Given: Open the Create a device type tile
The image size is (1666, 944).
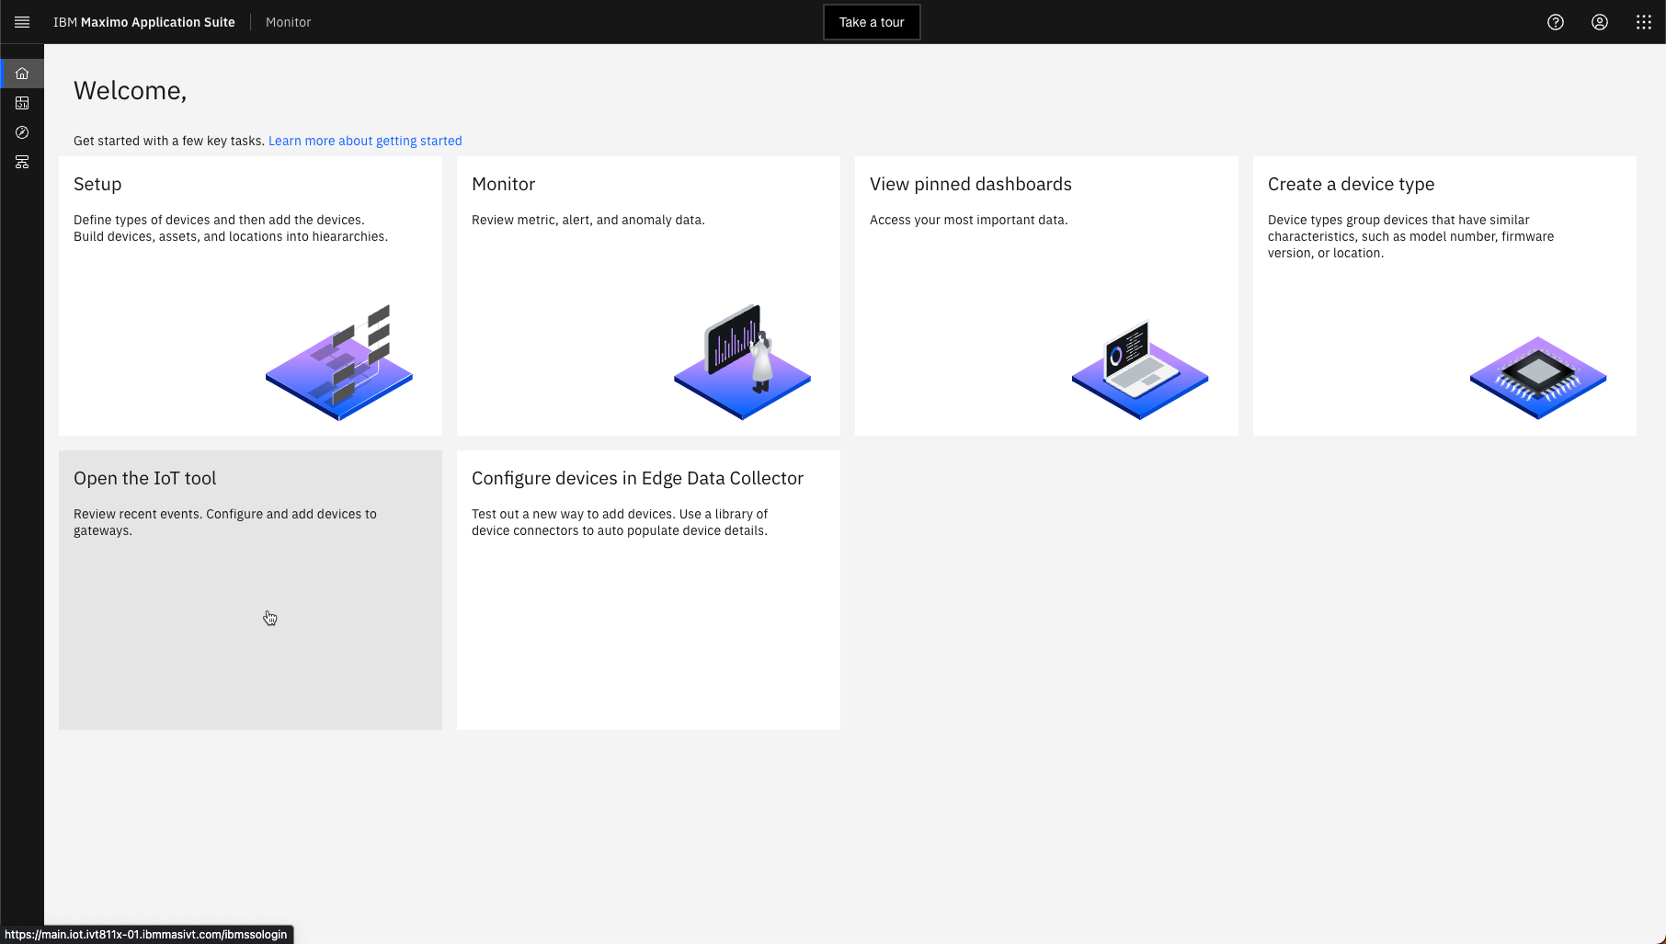Looking at the screenshot, I should [x=1444, y=296].
